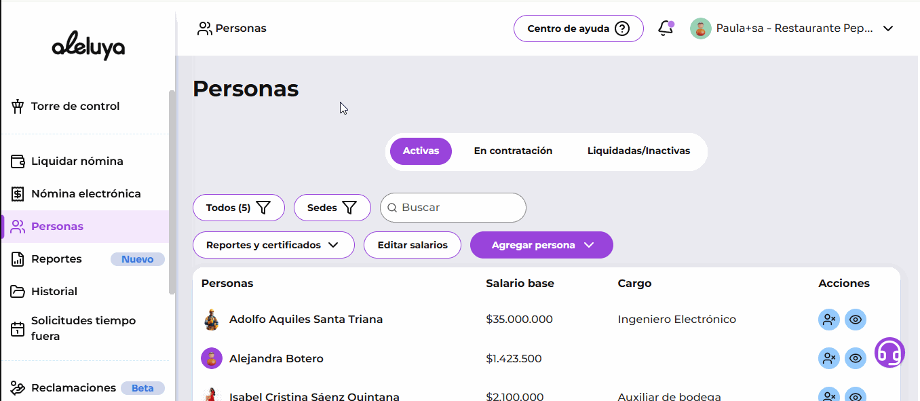Click the user profile avatar in header
This screenshot has height=401, width=920.
(700, 28)
